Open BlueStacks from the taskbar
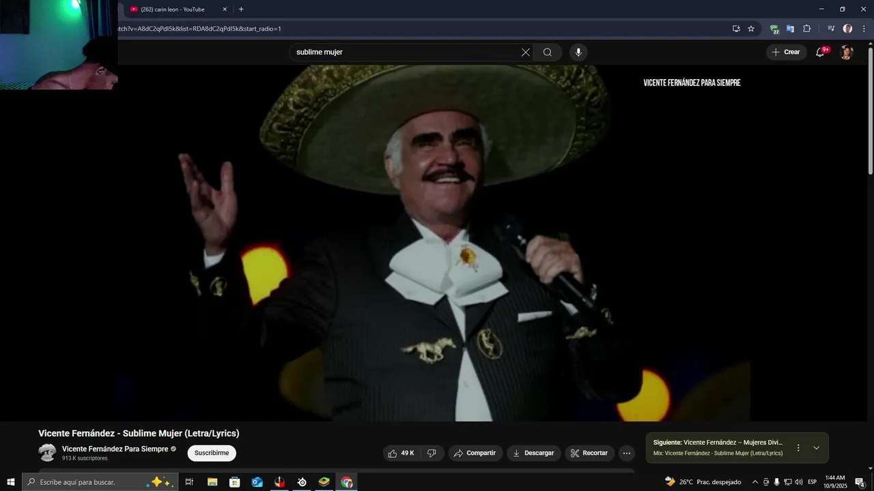874x491 pixels. click(324, 482)
